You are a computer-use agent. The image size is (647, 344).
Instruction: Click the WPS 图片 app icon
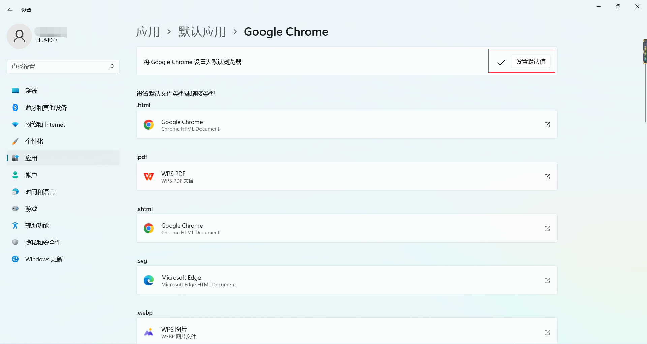point(149,332)
